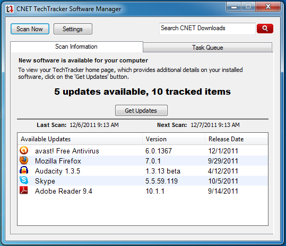Click the TechTracker logo in title bar
Screen dimensions: 286x246
pyautogui.click(x=10, y=9)
